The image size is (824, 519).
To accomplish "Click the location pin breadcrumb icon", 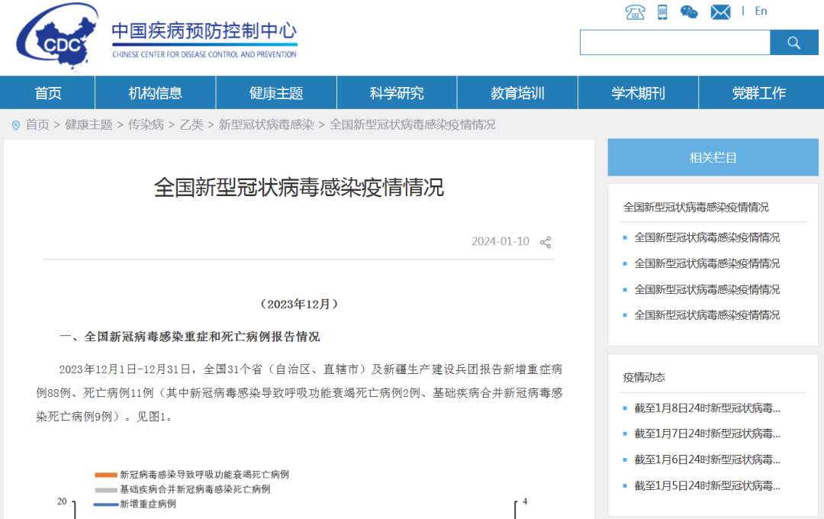I will click(x=16, y=125).
